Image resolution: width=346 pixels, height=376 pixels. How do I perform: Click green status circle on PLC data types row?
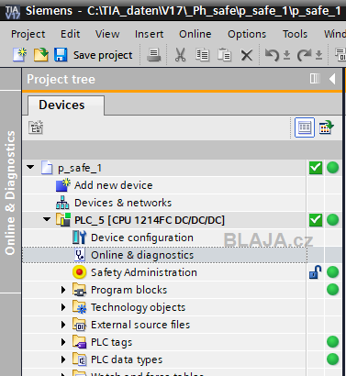click(332, 359)
